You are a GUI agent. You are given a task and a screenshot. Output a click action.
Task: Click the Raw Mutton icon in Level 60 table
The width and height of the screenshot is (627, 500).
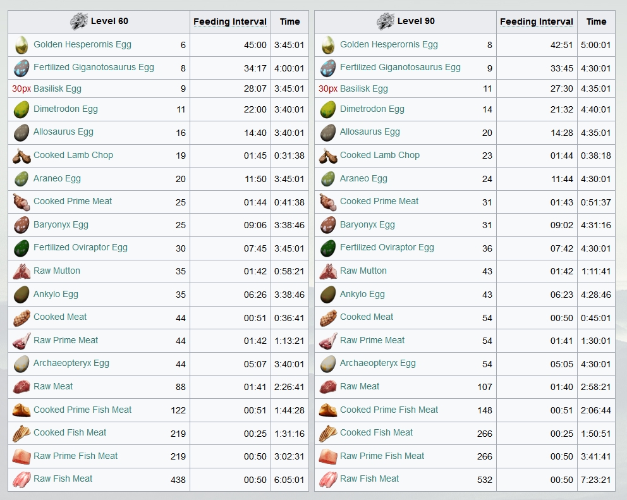coord(21,271)
